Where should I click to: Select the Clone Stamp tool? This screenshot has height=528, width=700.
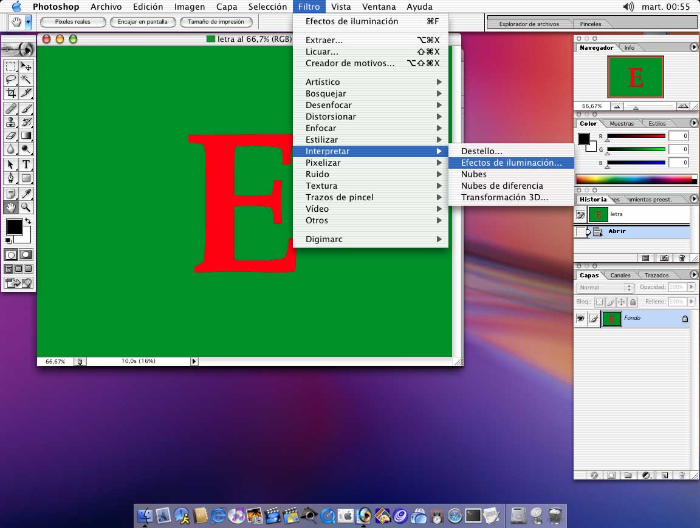click(x=11, y=122)
